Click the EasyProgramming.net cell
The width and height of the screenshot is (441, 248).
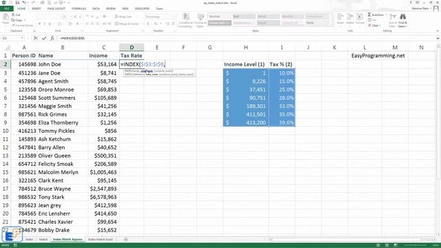pyautogui.click(x=378, y=56)
